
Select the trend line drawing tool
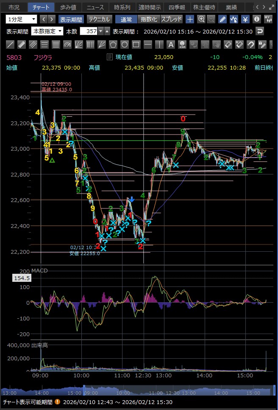click(x=11, y=45)
